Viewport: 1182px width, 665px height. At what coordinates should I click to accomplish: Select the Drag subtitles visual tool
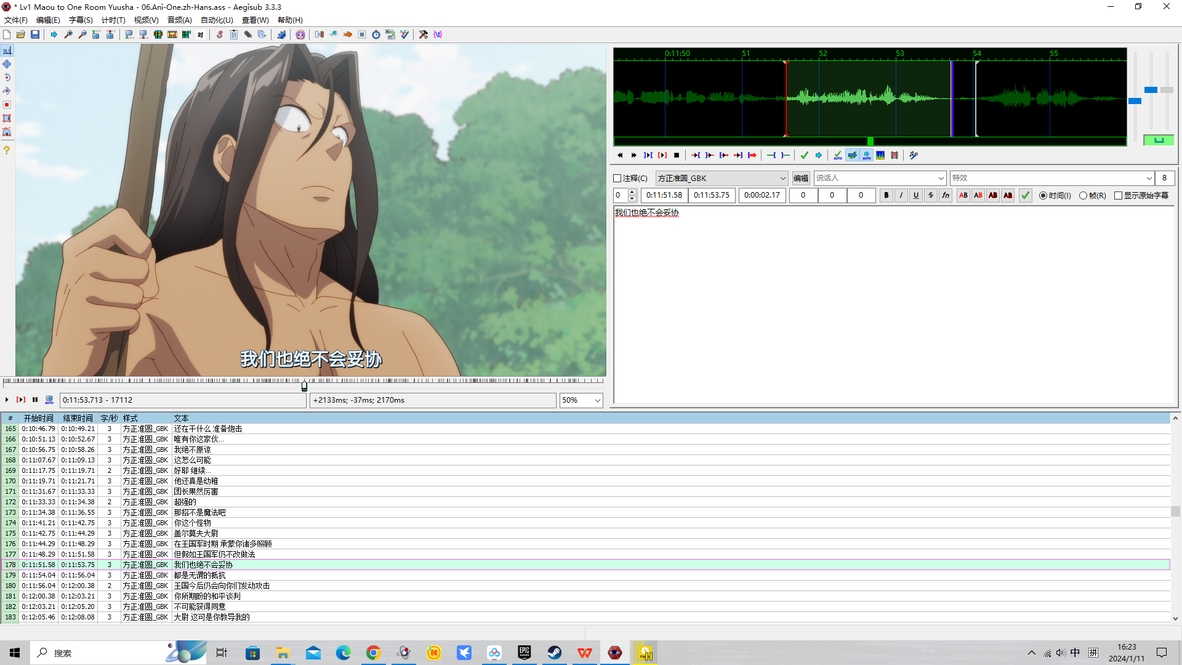[x=7, y=64]
